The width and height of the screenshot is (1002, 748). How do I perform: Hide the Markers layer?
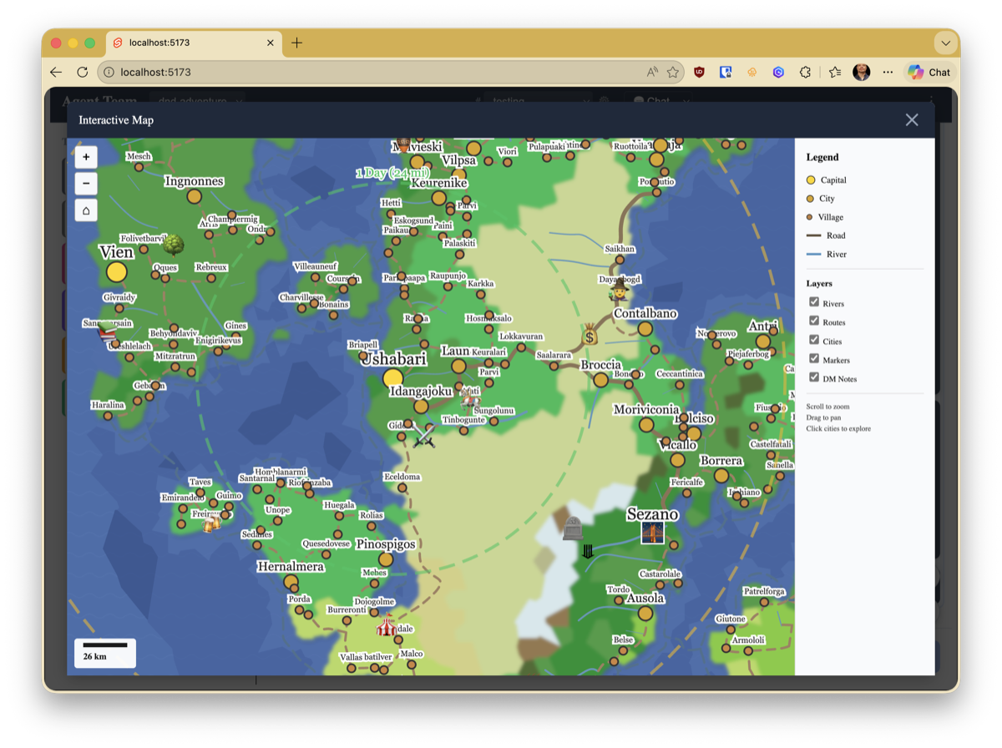coord(814,359)
